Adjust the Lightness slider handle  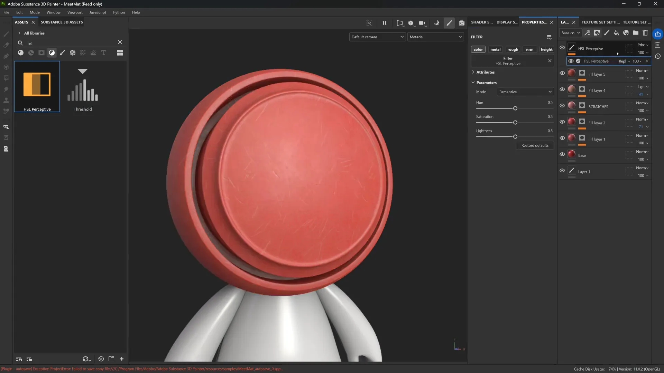tap(515, 137)
